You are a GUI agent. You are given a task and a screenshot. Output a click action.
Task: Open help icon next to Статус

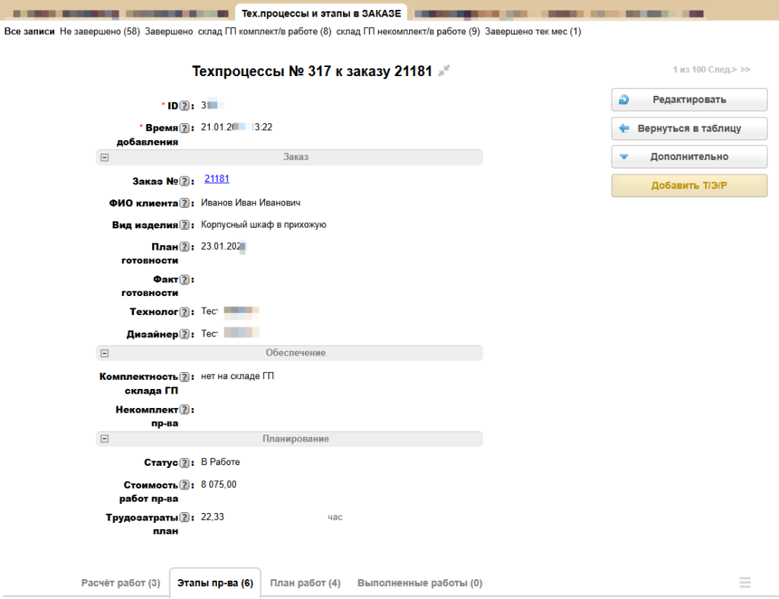coord(184,463)
